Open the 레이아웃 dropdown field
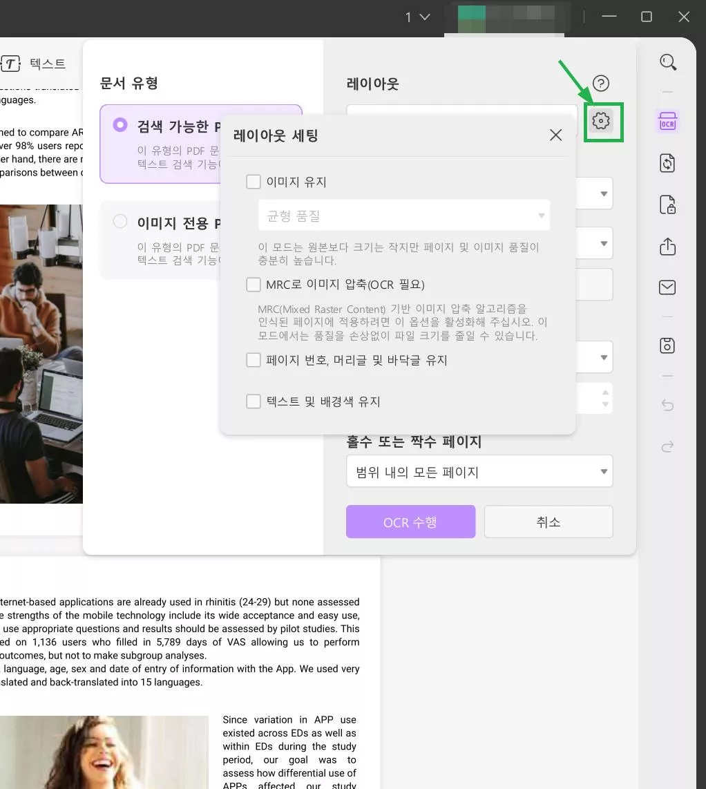Screen dimensions: 706x789 461,111
